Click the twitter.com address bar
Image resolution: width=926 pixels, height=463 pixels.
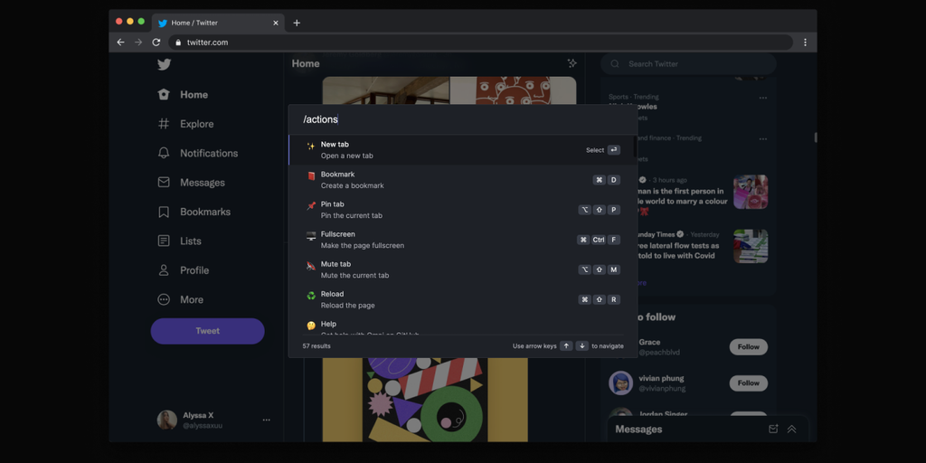[x=481, y=43]
